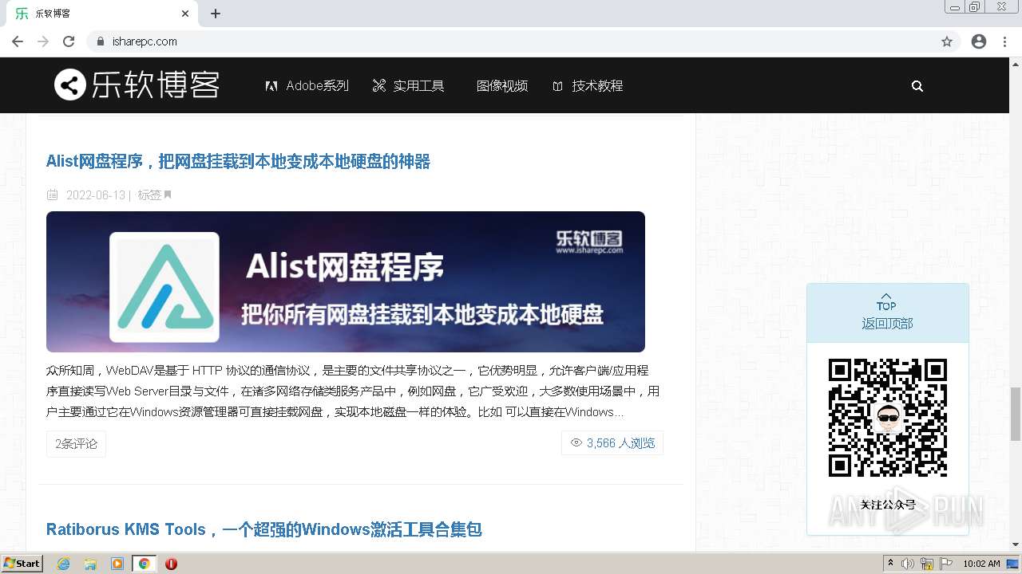Launch Internet Explorer from taskbar
This screenshot has height=574, width=1022.
pos(64,564)
